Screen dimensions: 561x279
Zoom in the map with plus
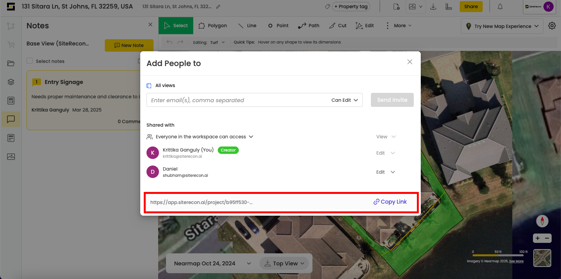pyautogui.click(x=538, y=238)
